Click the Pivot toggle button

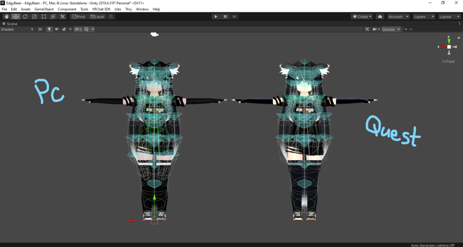click(78, 17)
